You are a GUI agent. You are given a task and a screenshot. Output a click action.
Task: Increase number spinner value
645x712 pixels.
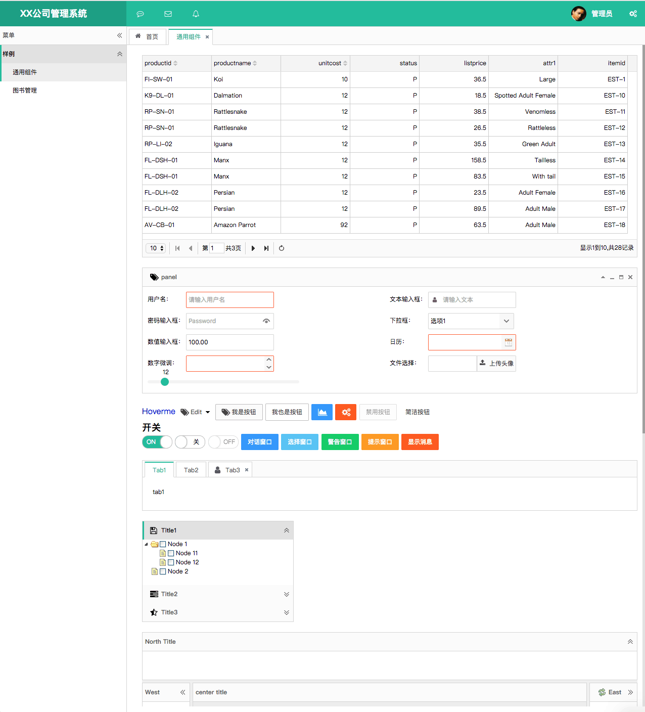coord(269,360)
